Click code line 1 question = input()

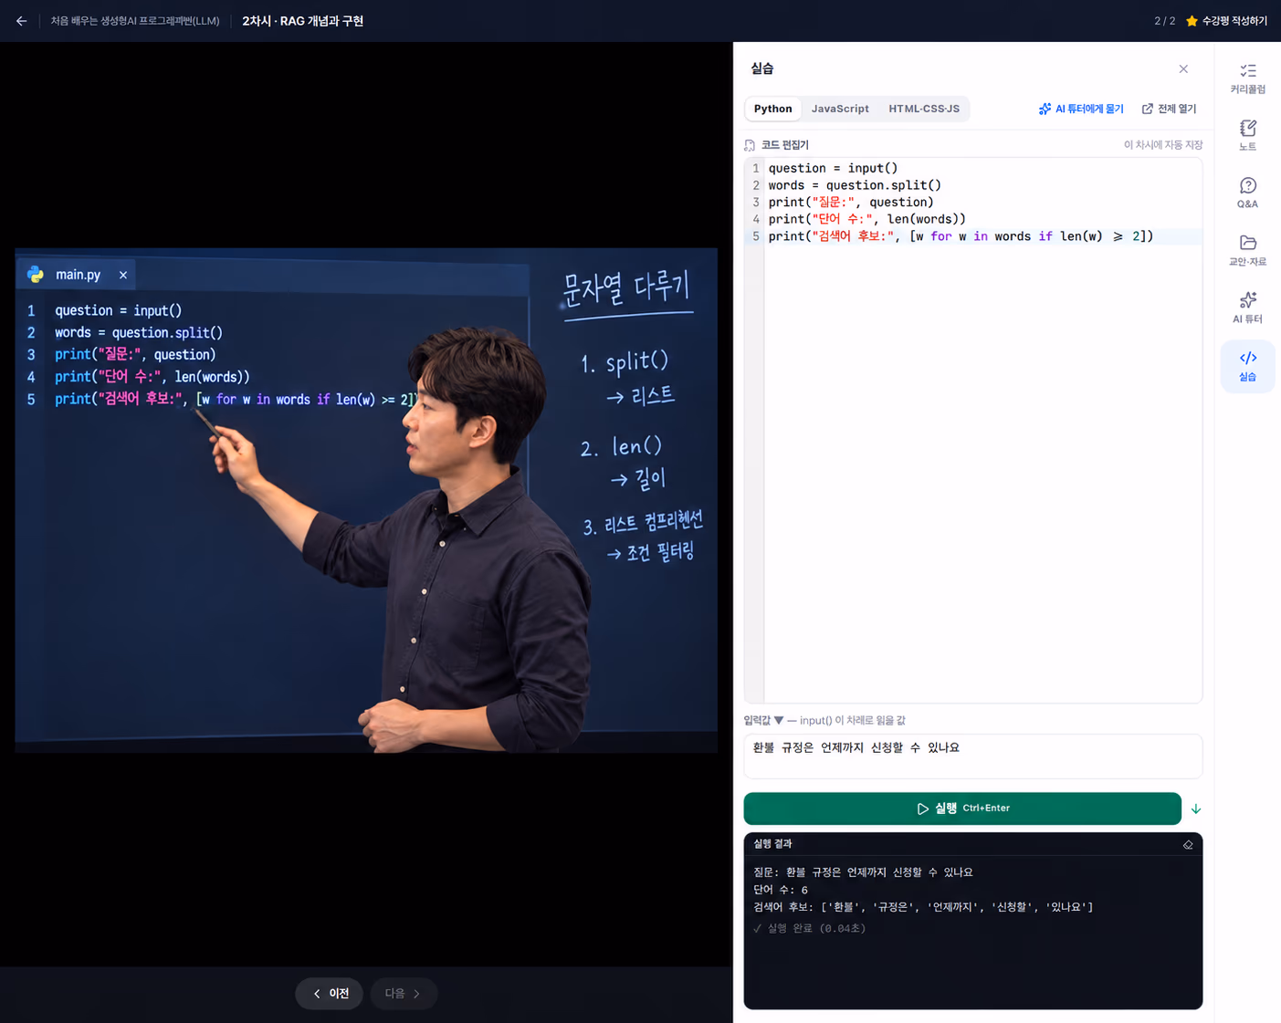pyautogui.click(x=833, y=168)
